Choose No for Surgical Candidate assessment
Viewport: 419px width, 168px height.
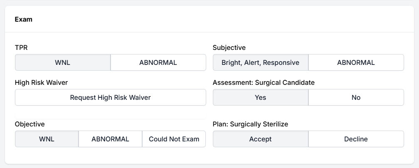[356, 98]
